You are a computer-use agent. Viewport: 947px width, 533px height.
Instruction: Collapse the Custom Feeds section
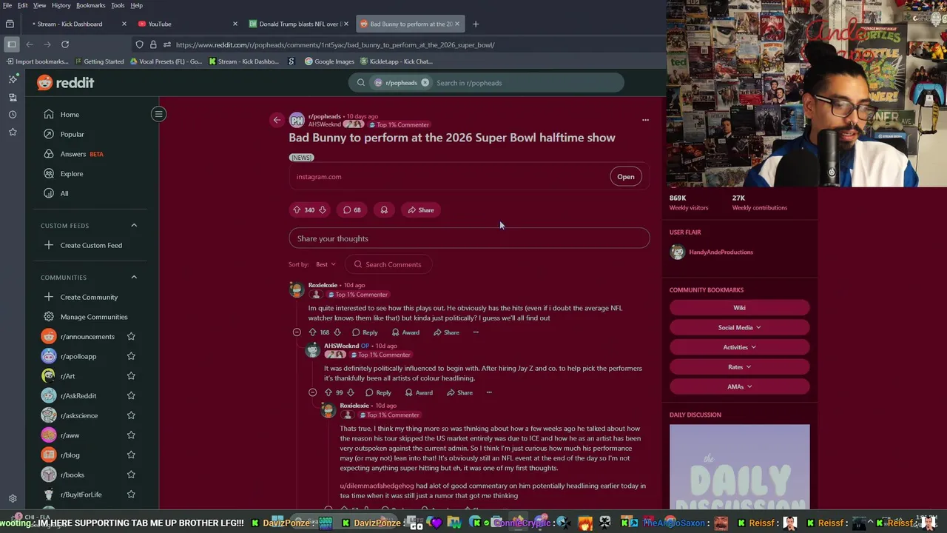pyautogui.click(x=134, y=225)
